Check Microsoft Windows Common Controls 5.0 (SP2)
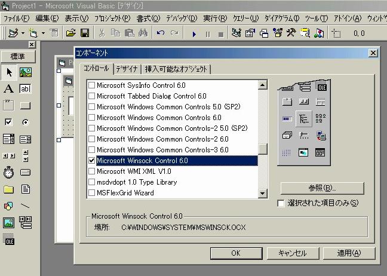The height and width of the screenshot is (276, 387). (91, 107)
